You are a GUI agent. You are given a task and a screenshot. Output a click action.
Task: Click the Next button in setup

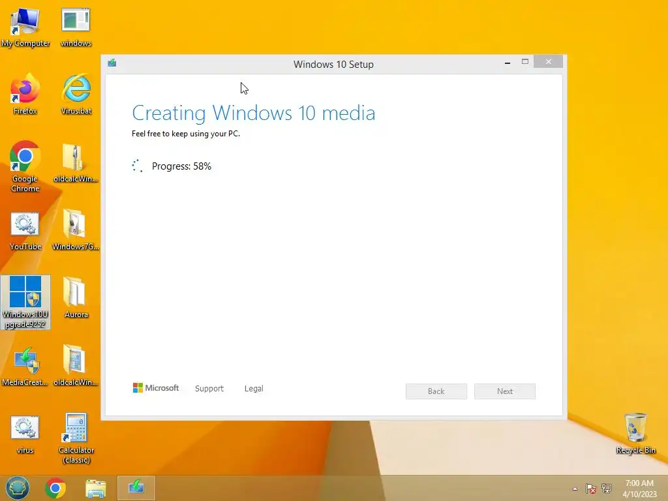pyautogui.click(x=505, y=391)
